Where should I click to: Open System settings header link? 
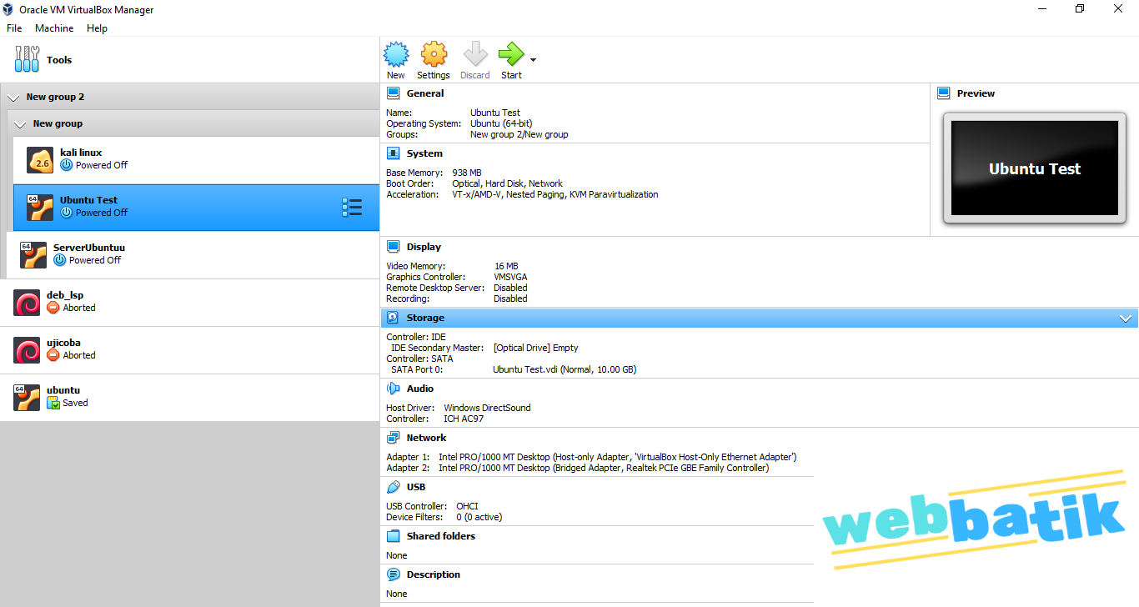[x=424, y=153]
